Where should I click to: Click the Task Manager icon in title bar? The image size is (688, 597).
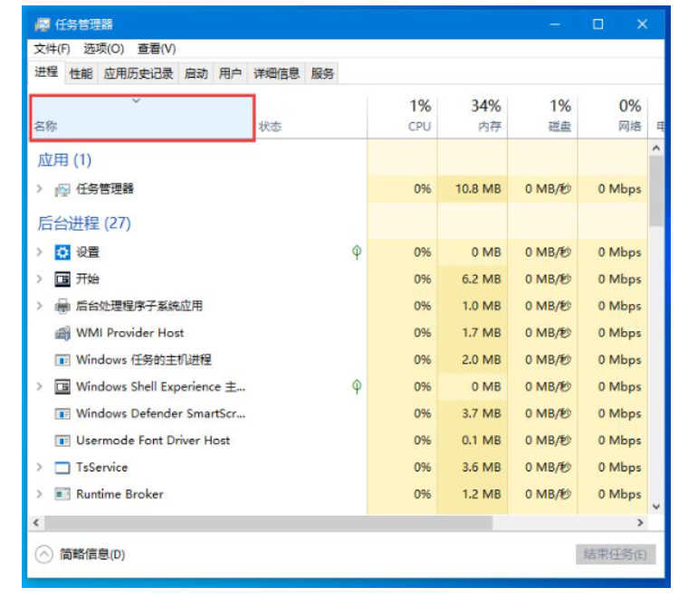42,24
